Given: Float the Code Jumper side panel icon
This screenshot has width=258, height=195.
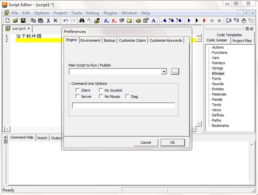Looking at the screenshot, I should 247,29.
